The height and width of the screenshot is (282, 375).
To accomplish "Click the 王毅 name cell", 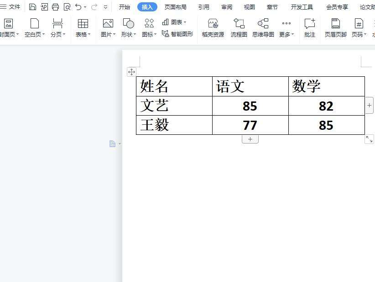I will click(174, 125).
